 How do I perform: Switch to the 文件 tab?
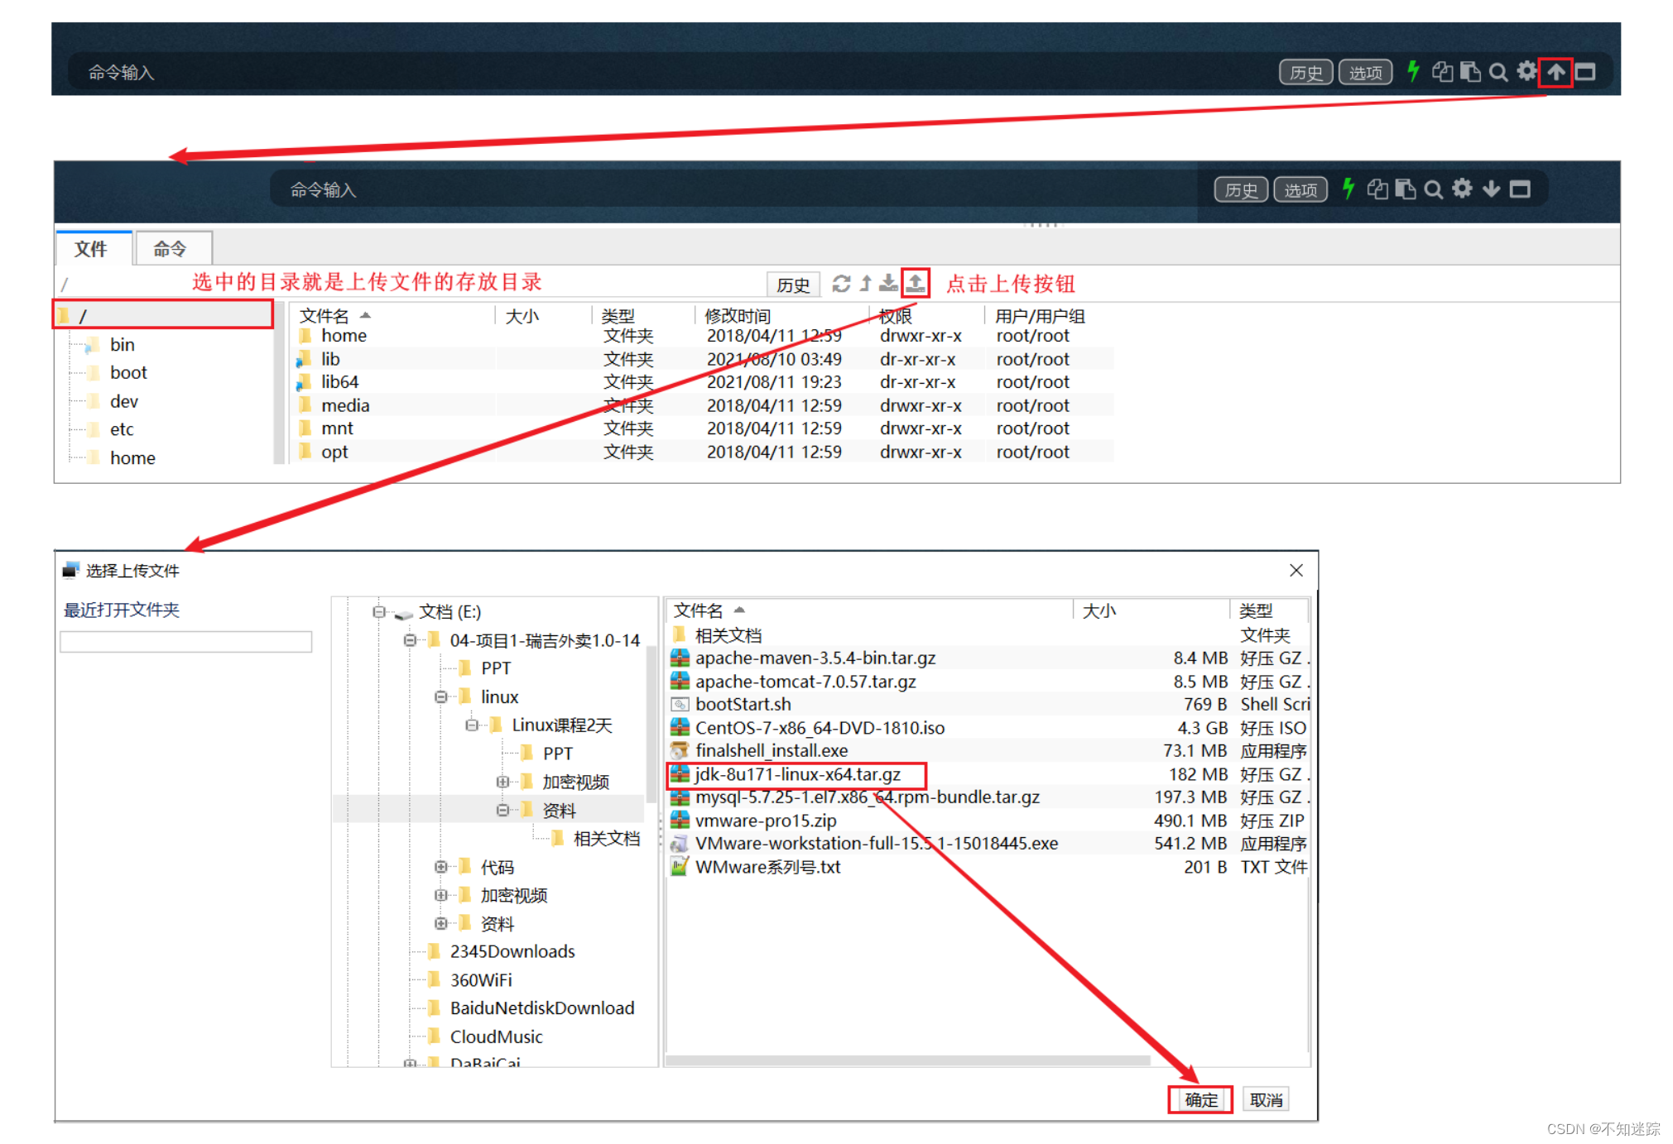point(91,249)
